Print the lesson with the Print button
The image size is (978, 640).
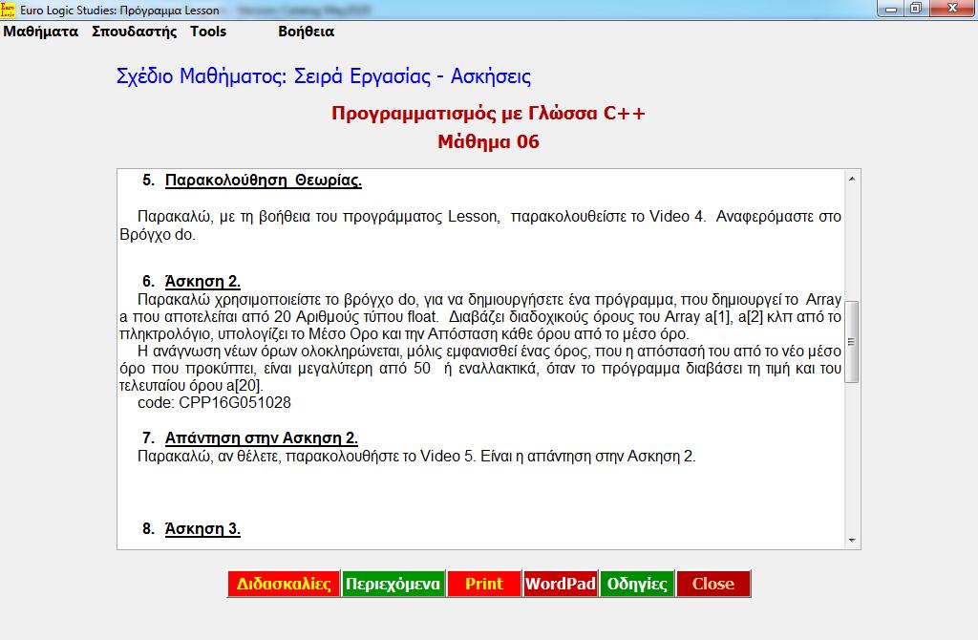[484, 584]
